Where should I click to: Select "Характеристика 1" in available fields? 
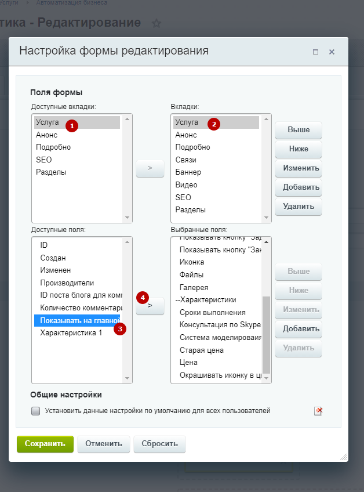pos(71,333)
